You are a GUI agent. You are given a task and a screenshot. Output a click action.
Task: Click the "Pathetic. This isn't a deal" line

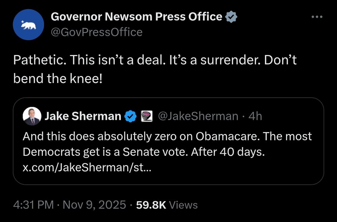click(x=155, y=60)
